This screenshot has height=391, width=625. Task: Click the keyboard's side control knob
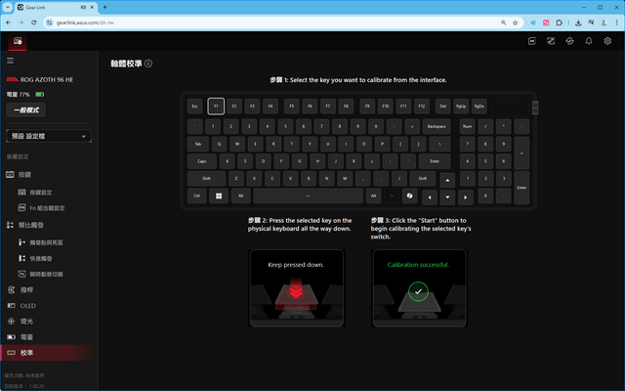point(535,108)
